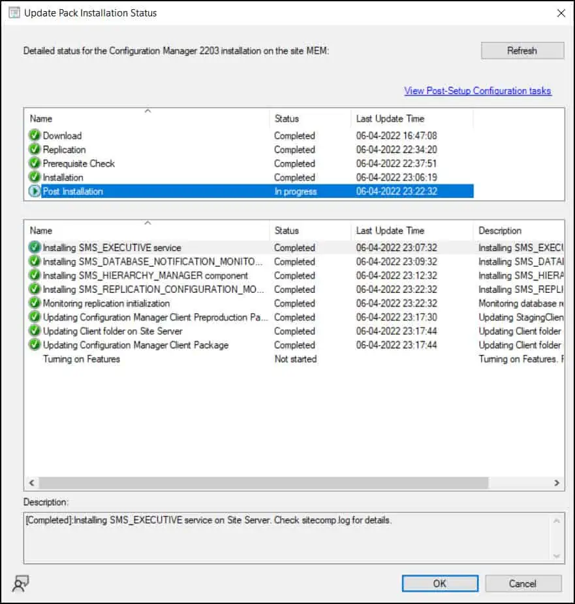Image resolution: width=575 pixels, height=604 pixels.
Task: Click the Download green check icon
Action: point(34,135)
